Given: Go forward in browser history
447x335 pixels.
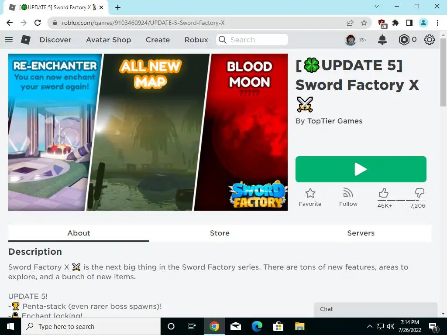Looking at the screenshot, I should 24,23.
